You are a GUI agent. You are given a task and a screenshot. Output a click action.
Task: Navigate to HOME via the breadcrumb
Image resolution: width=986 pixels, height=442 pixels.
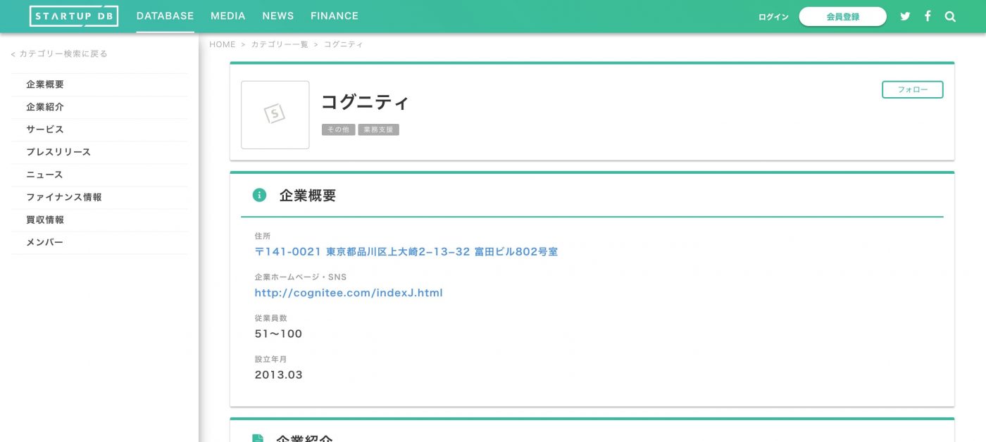point(223,44)
